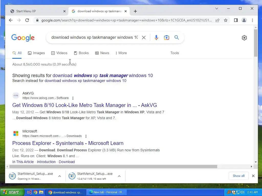Close the downloads bar
The height and width of the screenshot is (196, 262).
pyautogui.click(x=253, y=176)
